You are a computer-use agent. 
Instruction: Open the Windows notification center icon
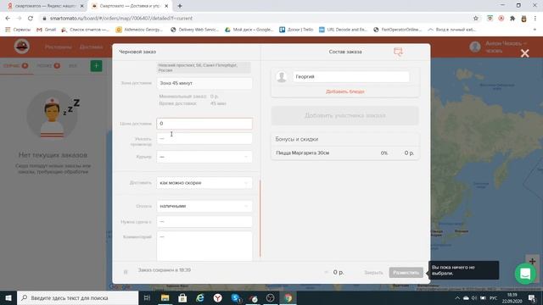click(532, 297)
